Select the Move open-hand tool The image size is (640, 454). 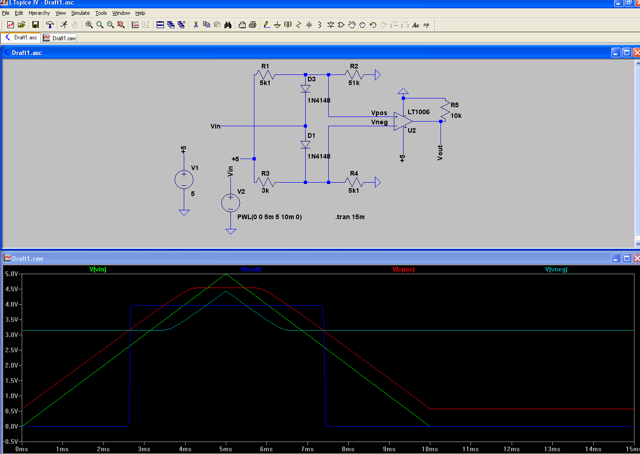click(352, 25)
